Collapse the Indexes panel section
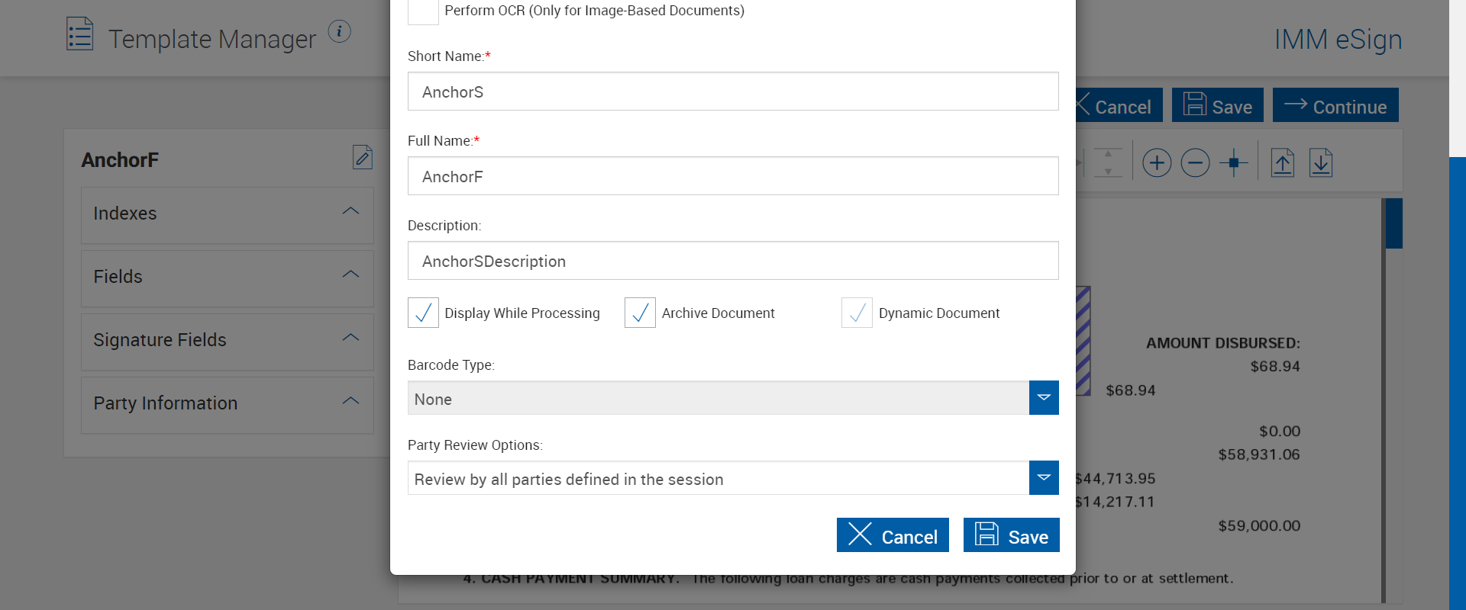The height and width of the screenshot is (610, 1466). click(350, 211)
